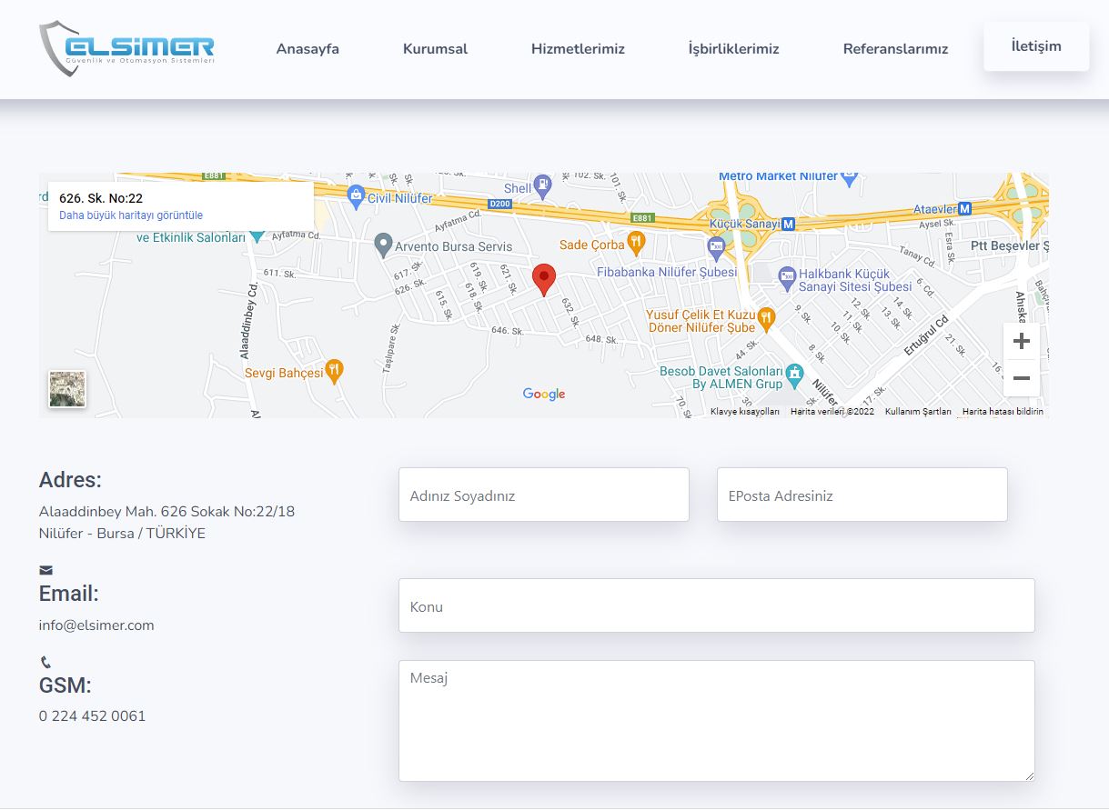Viewport: 1109px width, 810px height.
Task: Open 'Daha büyük haritayı görüntüle' link
Action: [x=131, y=215]
